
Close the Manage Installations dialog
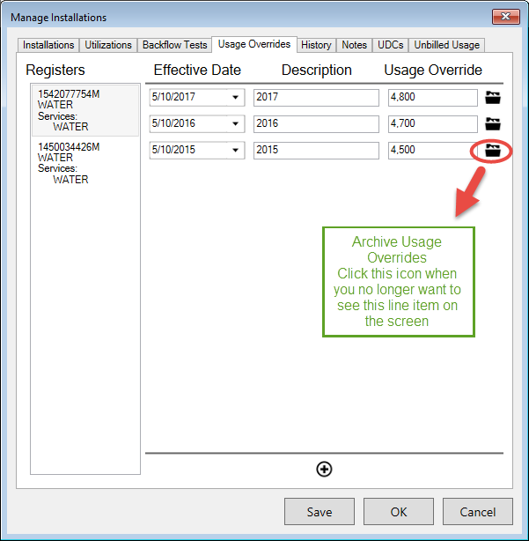click(x=505, y=17)
